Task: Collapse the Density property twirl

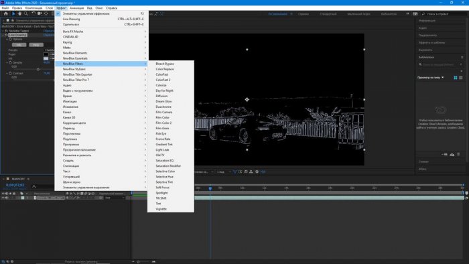Action: (x=7, y=62)
